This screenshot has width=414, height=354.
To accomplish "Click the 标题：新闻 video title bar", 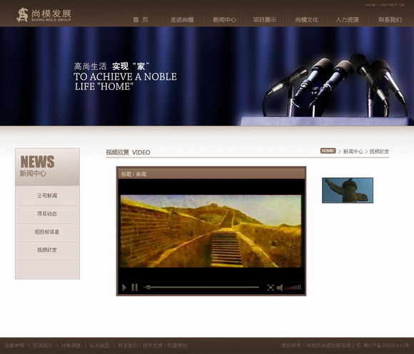I will pos(211,174).
